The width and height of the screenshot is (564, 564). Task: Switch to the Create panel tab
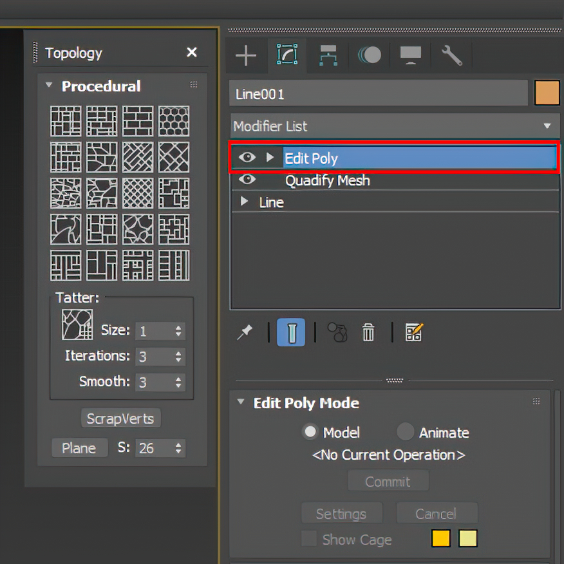click(x=246, y=56)
